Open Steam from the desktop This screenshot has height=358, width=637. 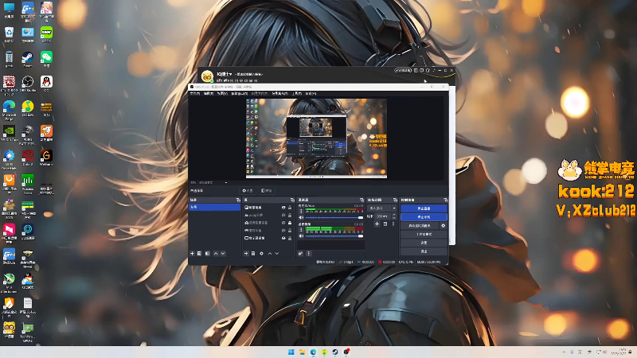(x=28, y=59)
